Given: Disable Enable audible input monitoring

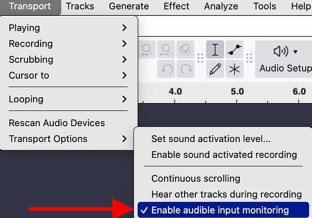Looking at the screenshot, I should point(223,210).
